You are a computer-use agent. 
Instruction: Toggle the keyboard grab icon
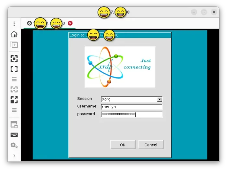[14, 135]
